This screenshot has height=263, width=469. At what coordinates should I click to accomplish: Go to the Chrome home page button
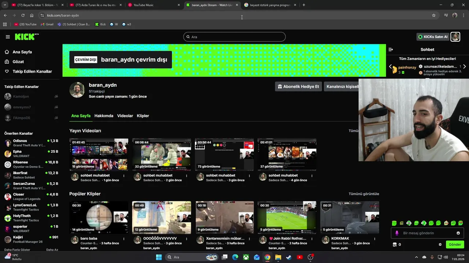[x=32, y=15]
